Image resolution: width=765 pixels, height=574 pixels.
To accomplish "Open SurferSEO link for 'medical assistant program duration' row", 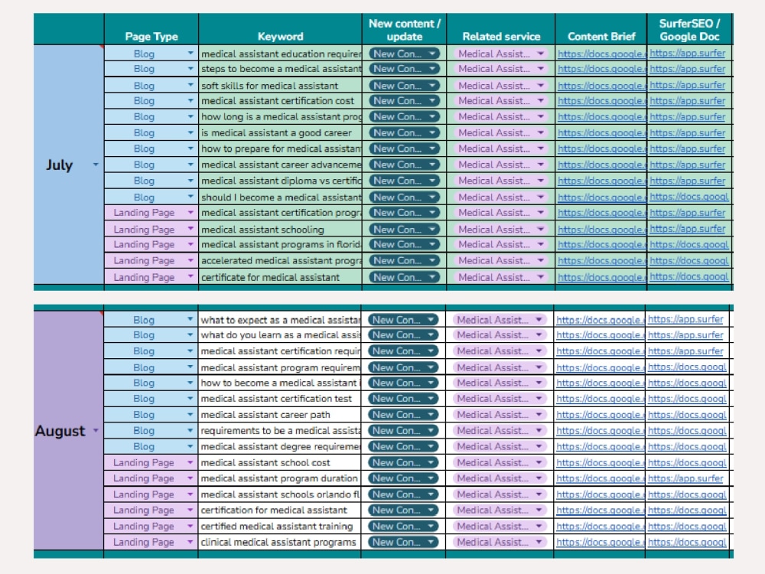I will 685,478.
